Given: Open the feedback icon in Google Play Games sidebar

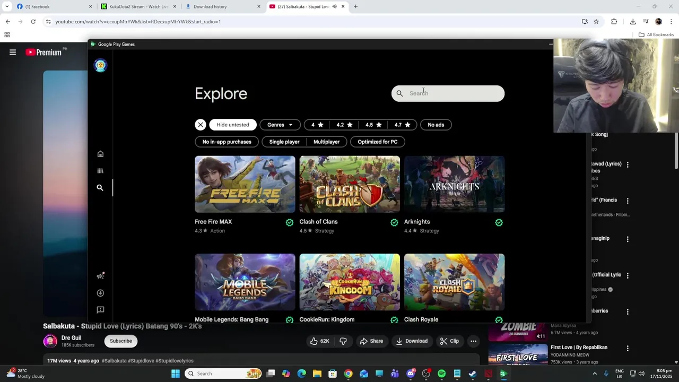Looking at the screenshot, I should (100, 310).
